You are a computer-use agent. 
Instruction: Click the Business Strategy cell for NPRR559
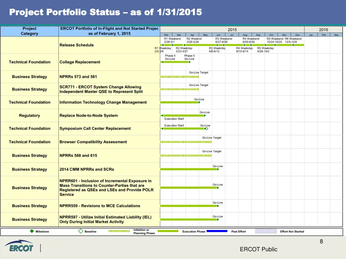click(x=29, y=206)
